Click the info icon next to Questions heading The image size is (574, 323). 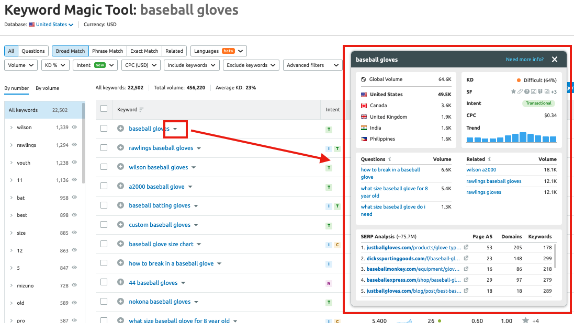(x=390, y=159)
